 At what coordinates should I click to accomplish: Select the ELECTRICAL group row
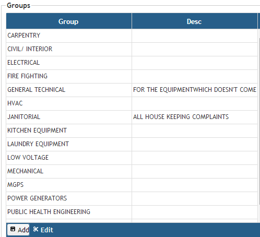point(132,63)
